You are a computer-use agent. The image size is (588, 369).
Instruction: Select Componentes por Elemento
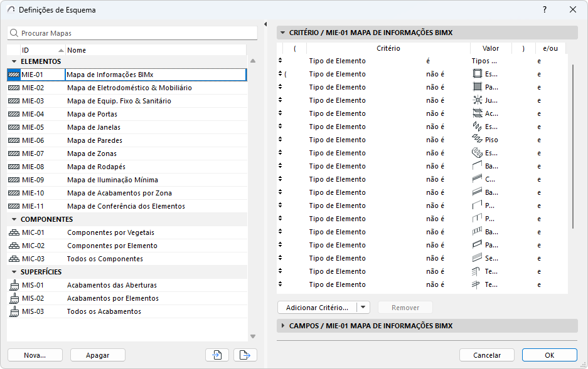(x=112, y=246)
